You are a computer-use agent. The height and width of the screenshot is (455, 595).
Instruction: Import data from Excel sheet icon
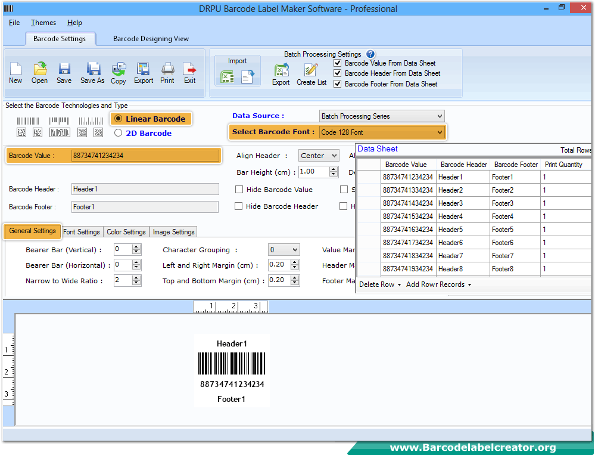tap(228, 77)
